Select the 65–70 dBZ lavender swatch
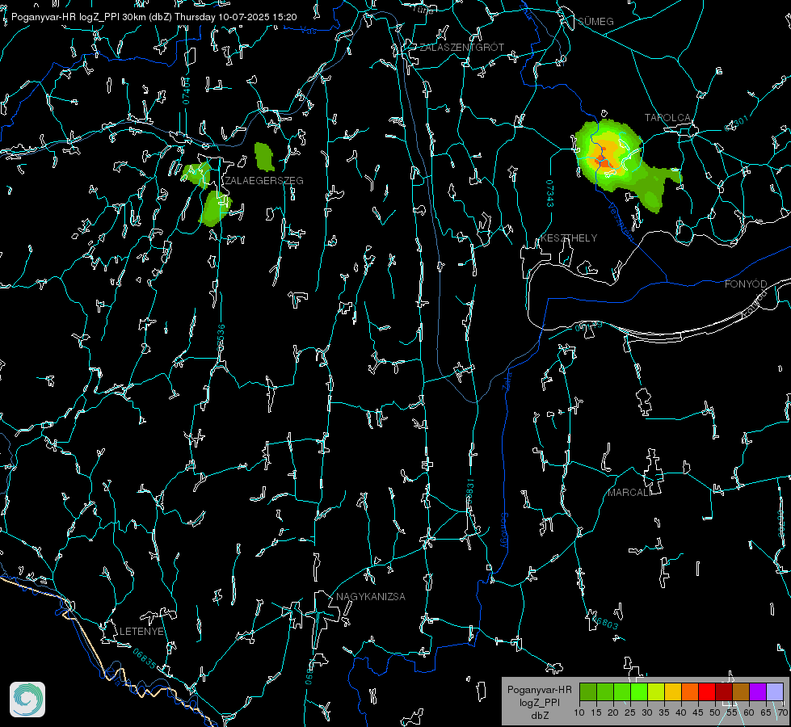This screenshot has height=727, width=791. pos(774,691)
